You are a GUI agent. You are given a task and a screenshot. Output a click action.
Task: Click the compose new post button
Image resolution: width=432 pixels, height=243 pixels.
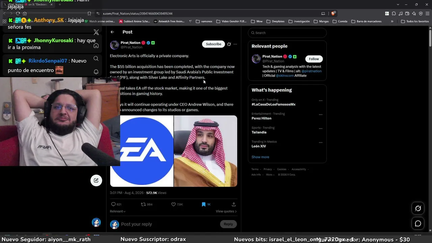click(96, 180)
